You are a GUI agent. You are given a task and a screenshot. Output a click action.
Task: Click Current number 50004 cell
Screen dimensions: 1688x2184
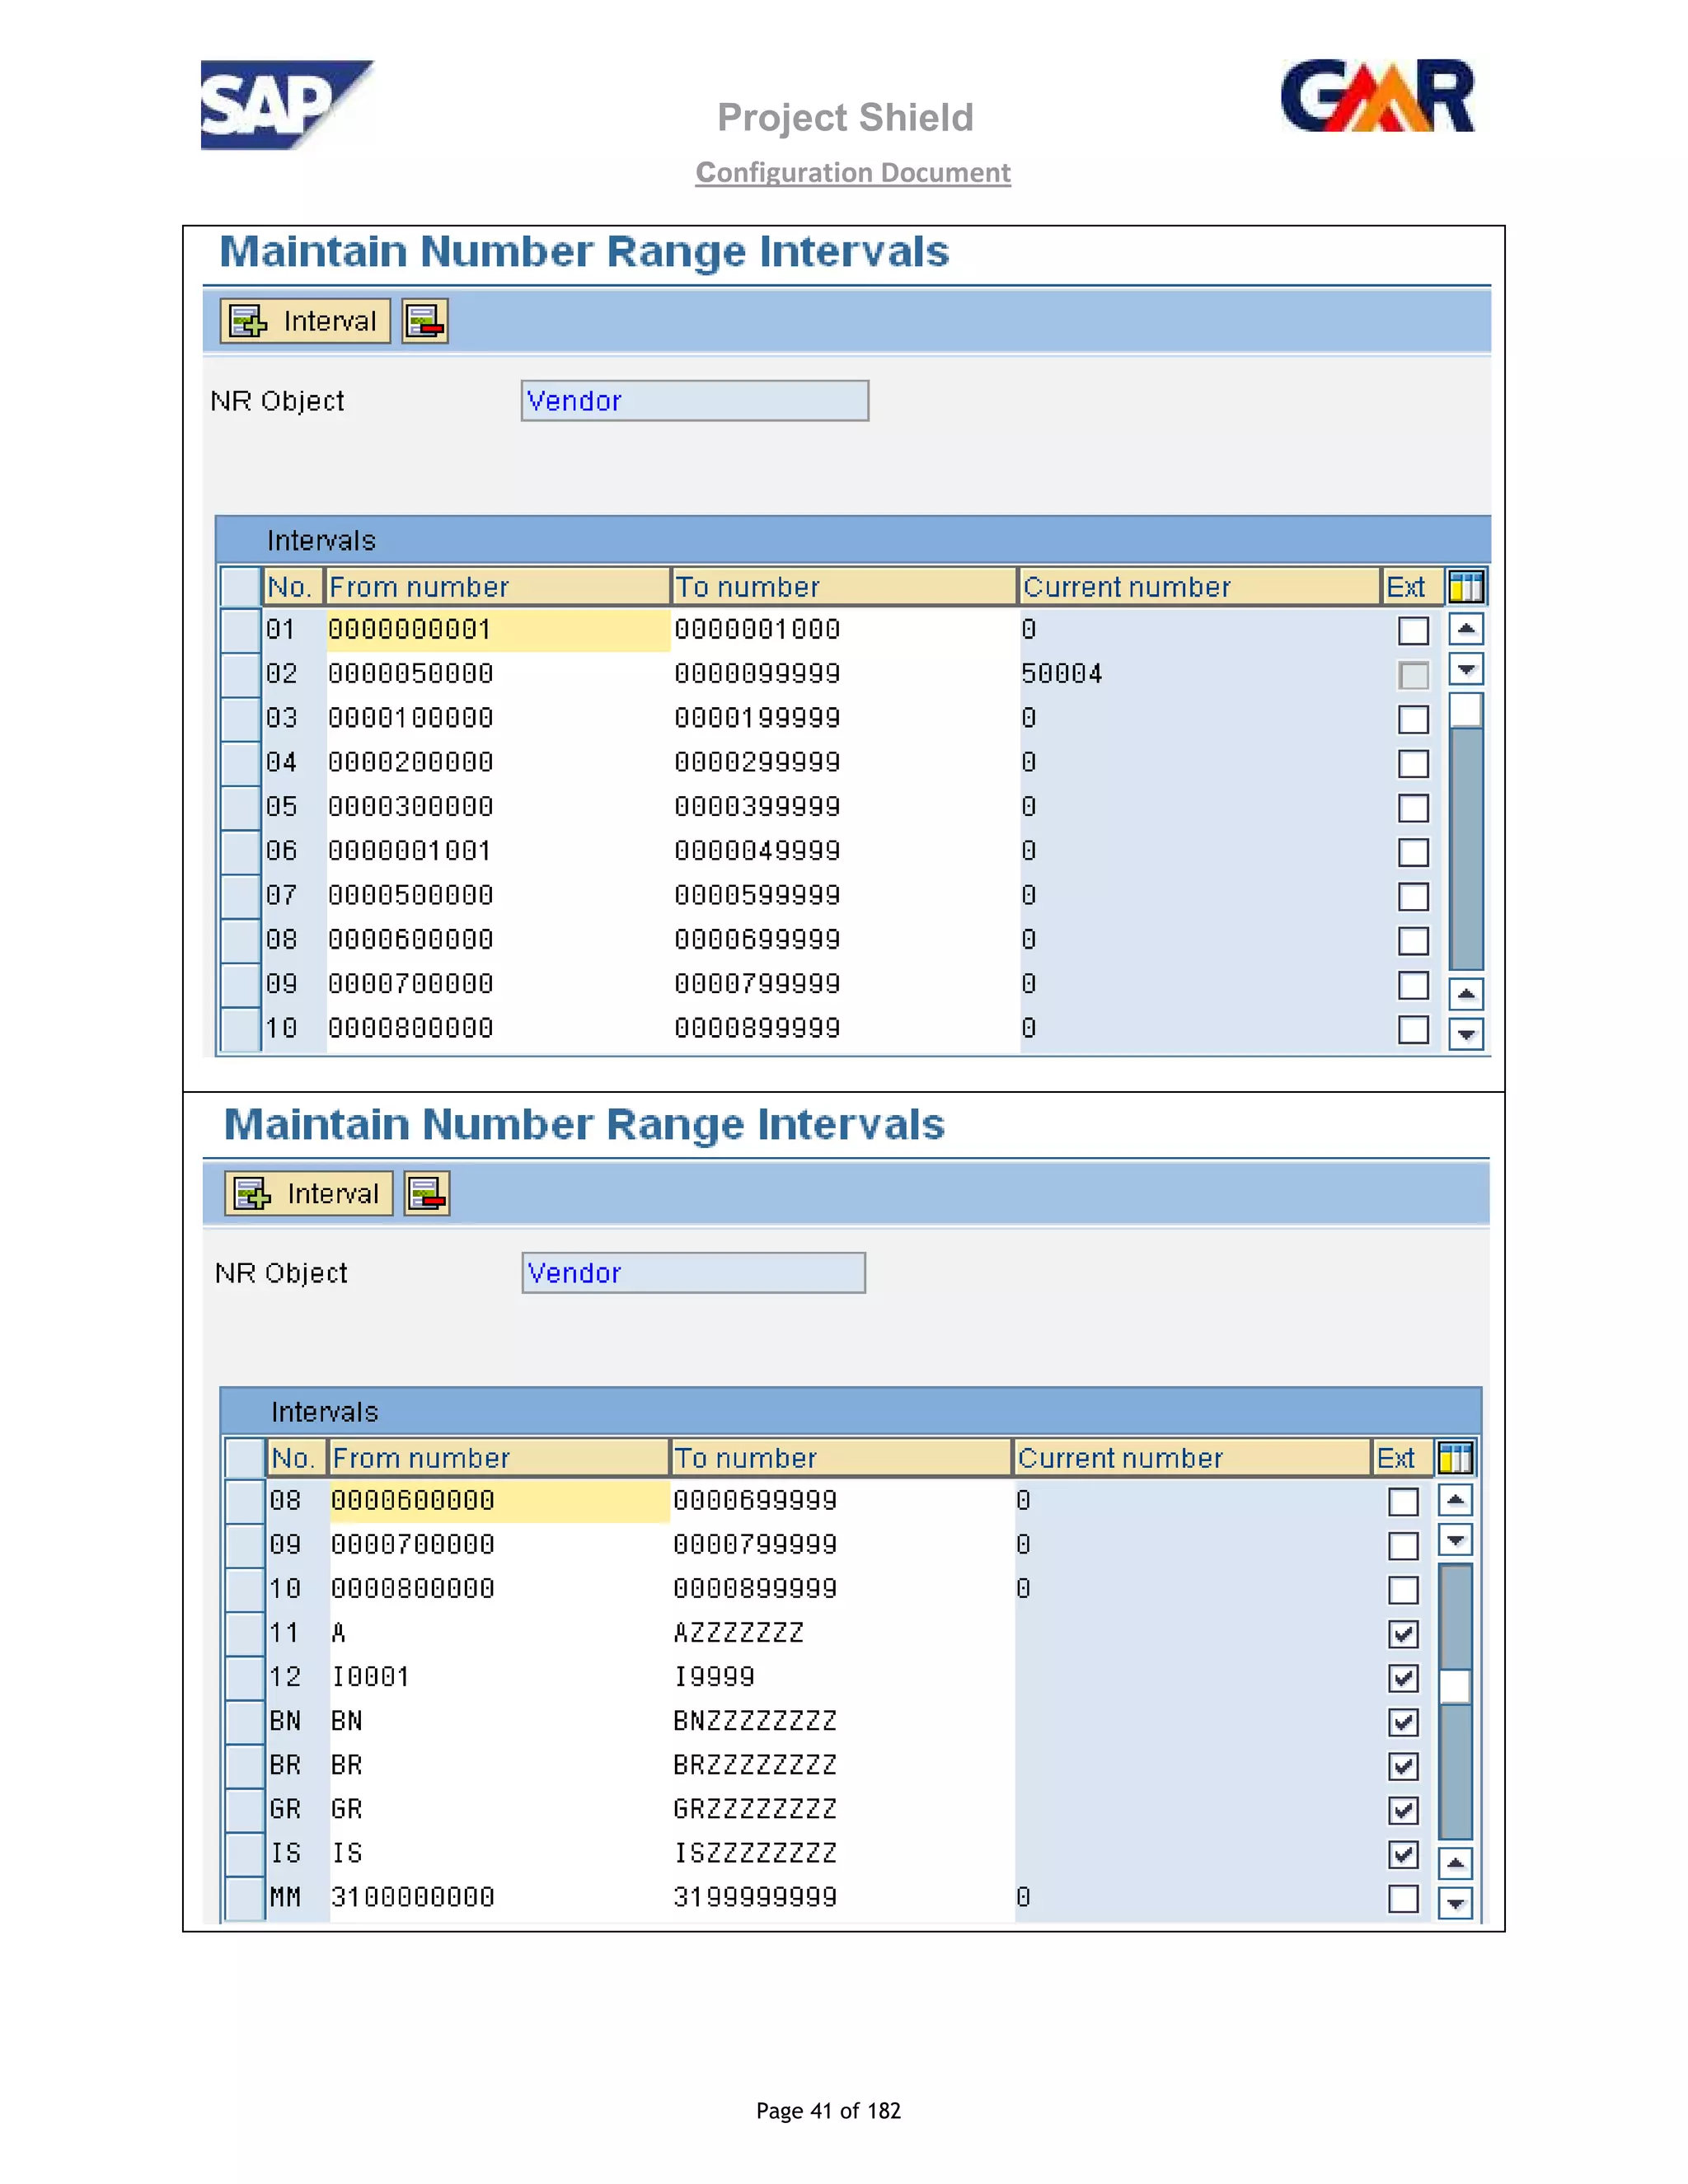[x=1198, y=675]
